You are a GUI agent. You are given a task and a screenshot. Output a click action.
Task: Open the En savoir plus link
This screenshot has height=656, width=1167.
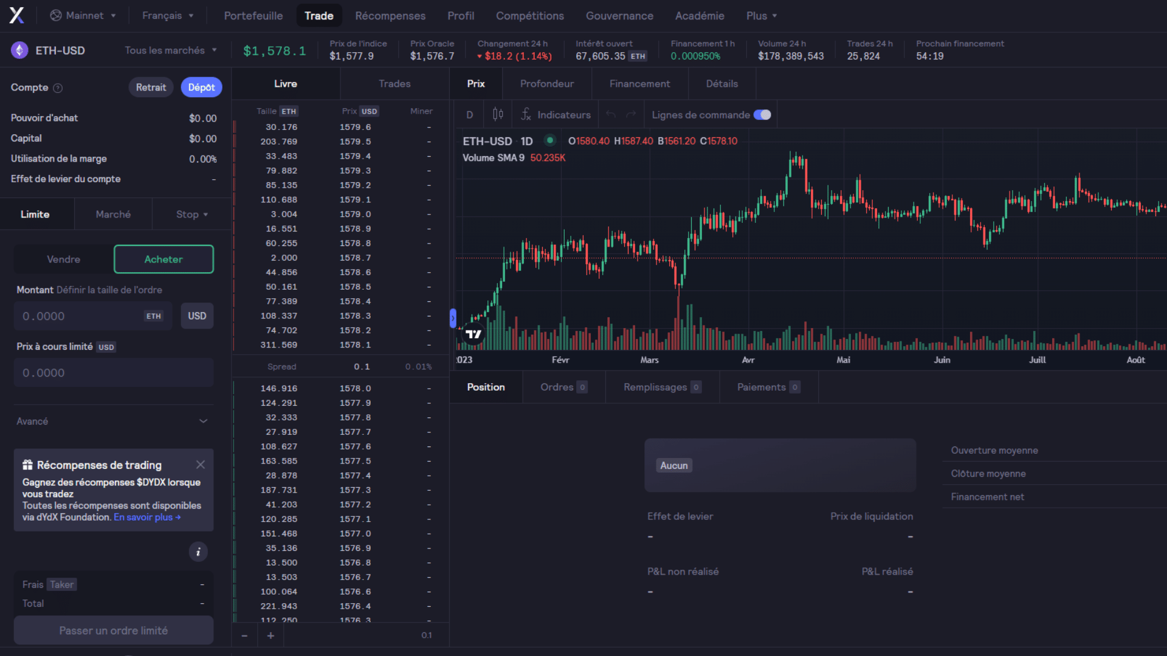click(146, 517)
